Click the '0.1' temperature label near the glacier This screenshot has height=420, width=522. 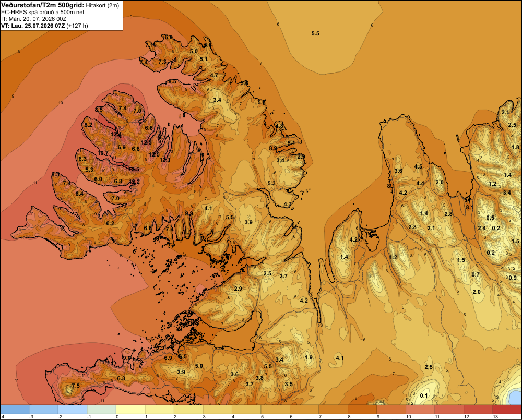[x=423, y=395]
